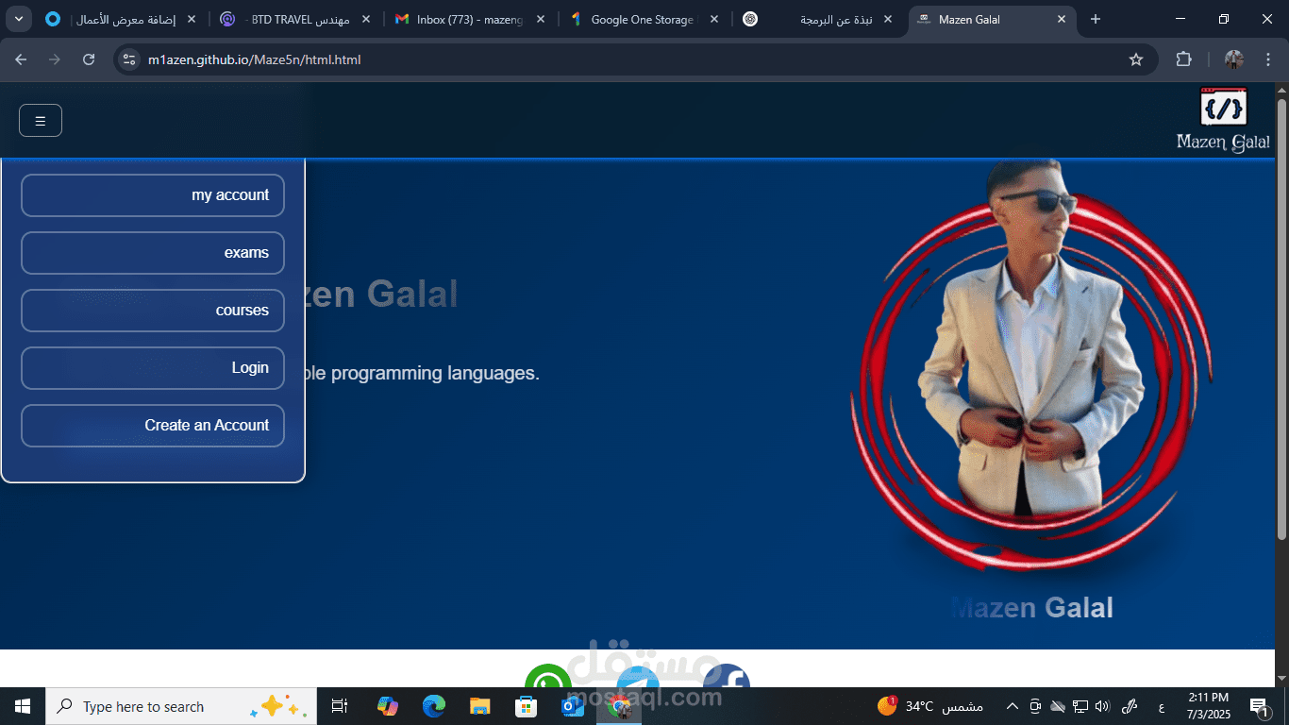This screenshot has width=1289, height=725.
Task: Click the Mazen Galal code logo
Action: point(1223,120)
